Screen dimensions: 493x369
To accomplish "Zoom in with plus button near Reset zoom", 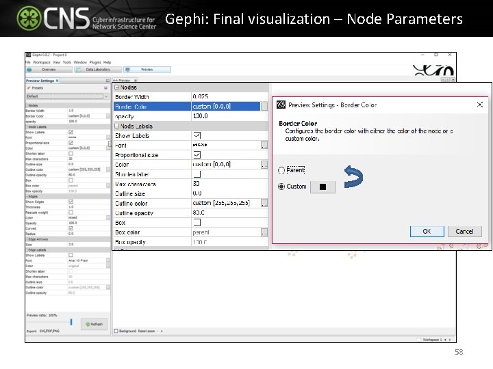I will 162,331.
